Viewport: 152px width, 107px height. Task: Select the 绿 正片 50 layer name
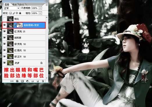[x=20, y=57]
